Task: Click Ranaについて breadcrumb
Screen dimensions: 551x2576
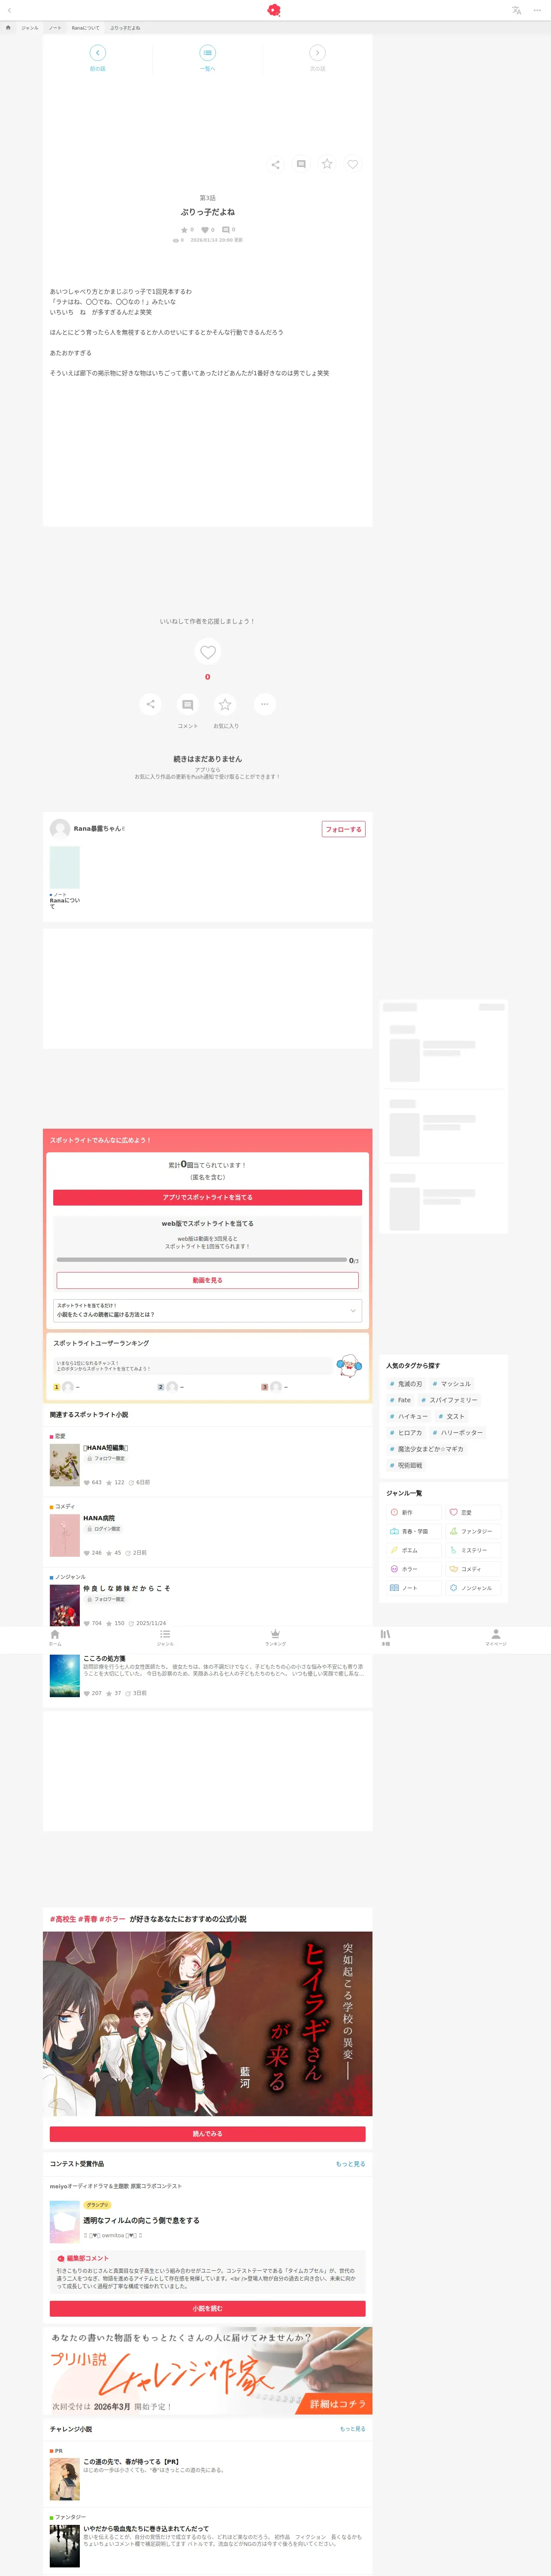Action: [x=86, y=28]
